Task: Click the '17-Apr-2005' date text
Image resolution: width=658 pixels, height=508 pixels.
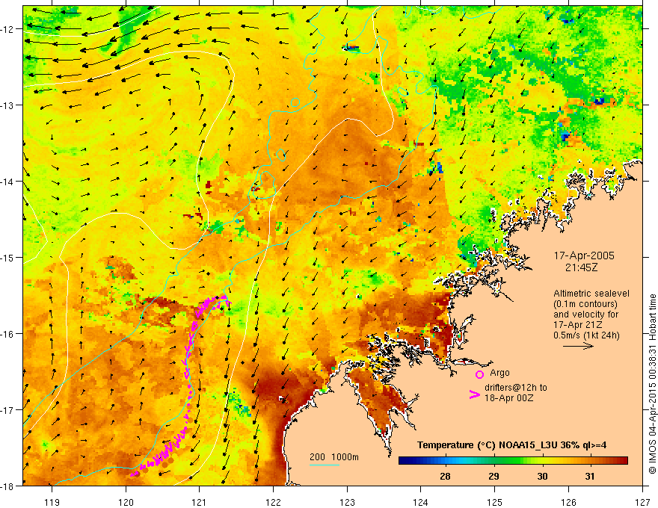Action: [584, 255]
